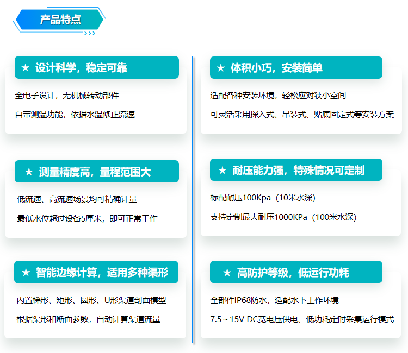
Task: Click the star icon beside 体积小巧，安装简单
Action: pos(221,68)
